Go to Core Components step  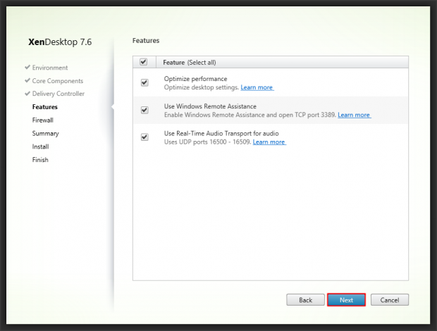pyautogui.click(x=58, y=81)
